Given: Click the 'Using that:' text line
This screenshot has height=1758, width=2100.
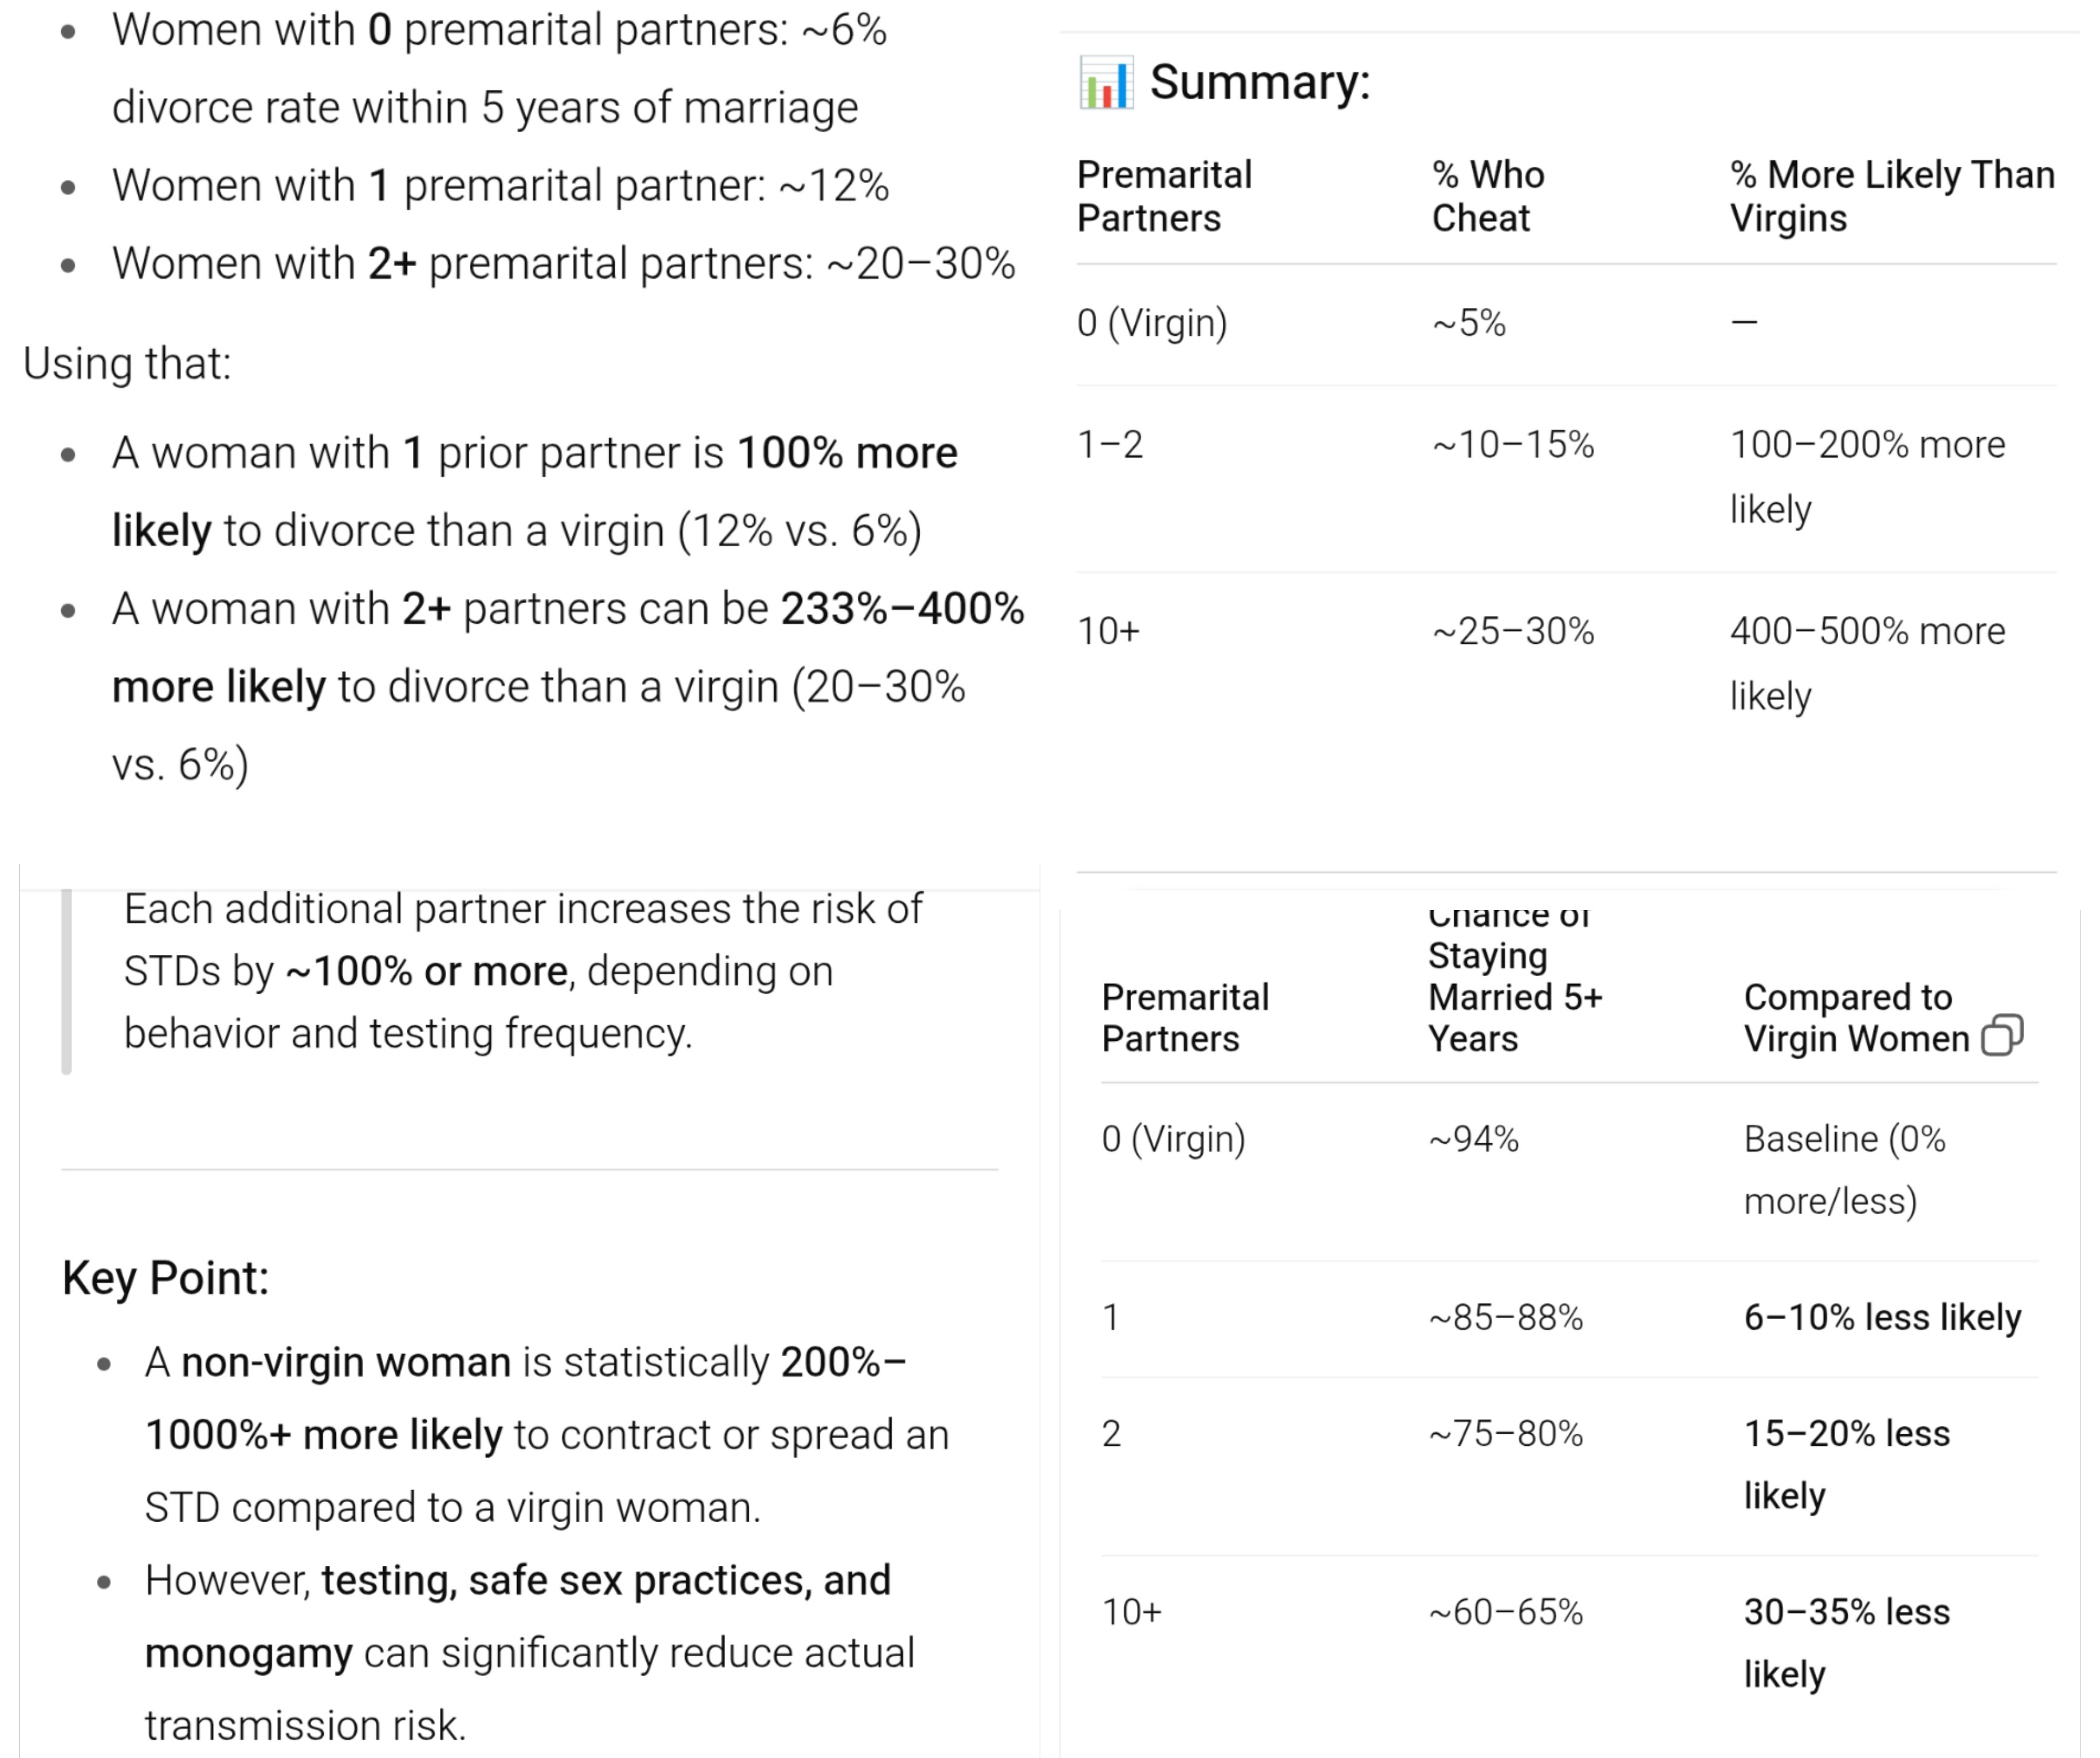Looking at the screenshot, I should pyautogui.click(x=127, y=364).
